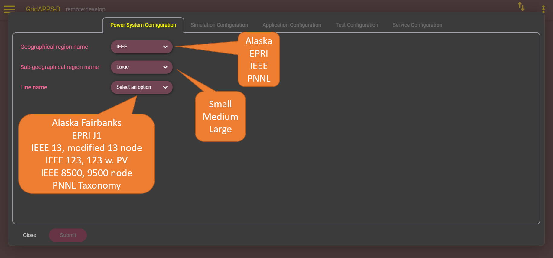553x258 pixels.
Task: Click the Close button
Action: 30,235
